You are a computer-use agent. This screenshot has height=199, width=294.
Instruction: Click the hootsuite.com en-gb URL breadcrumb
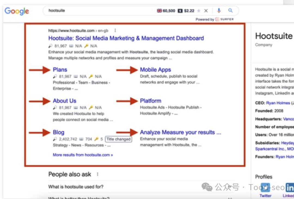pyautogui.click(x=78, y=30)
